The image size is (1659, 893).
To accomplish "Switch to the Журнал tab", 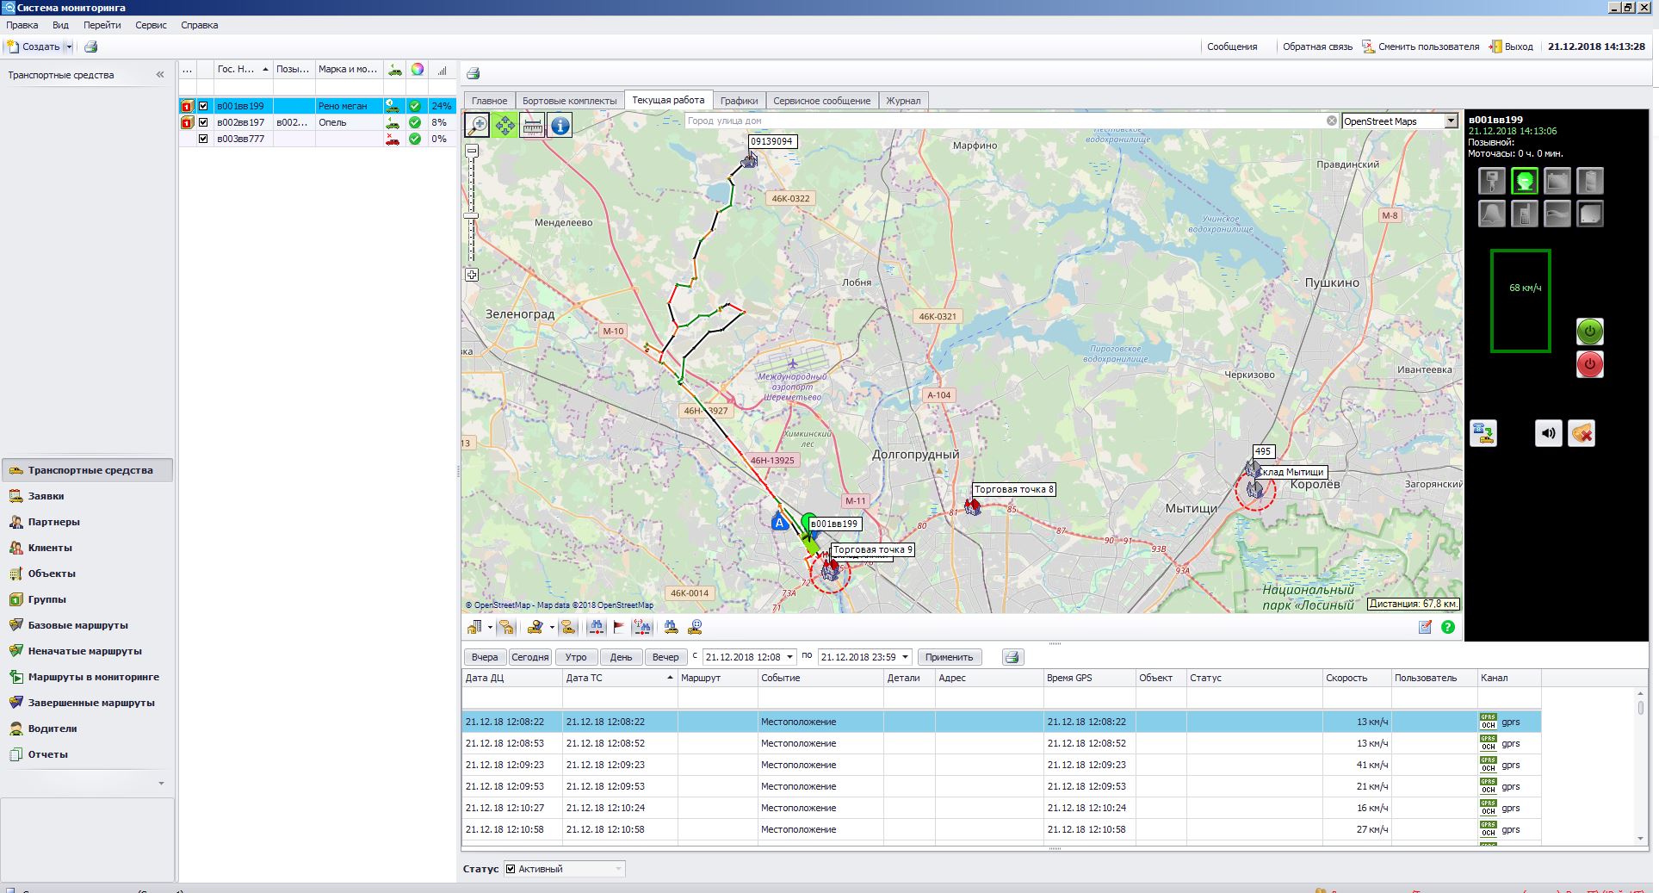I will (x=903, y=101).
